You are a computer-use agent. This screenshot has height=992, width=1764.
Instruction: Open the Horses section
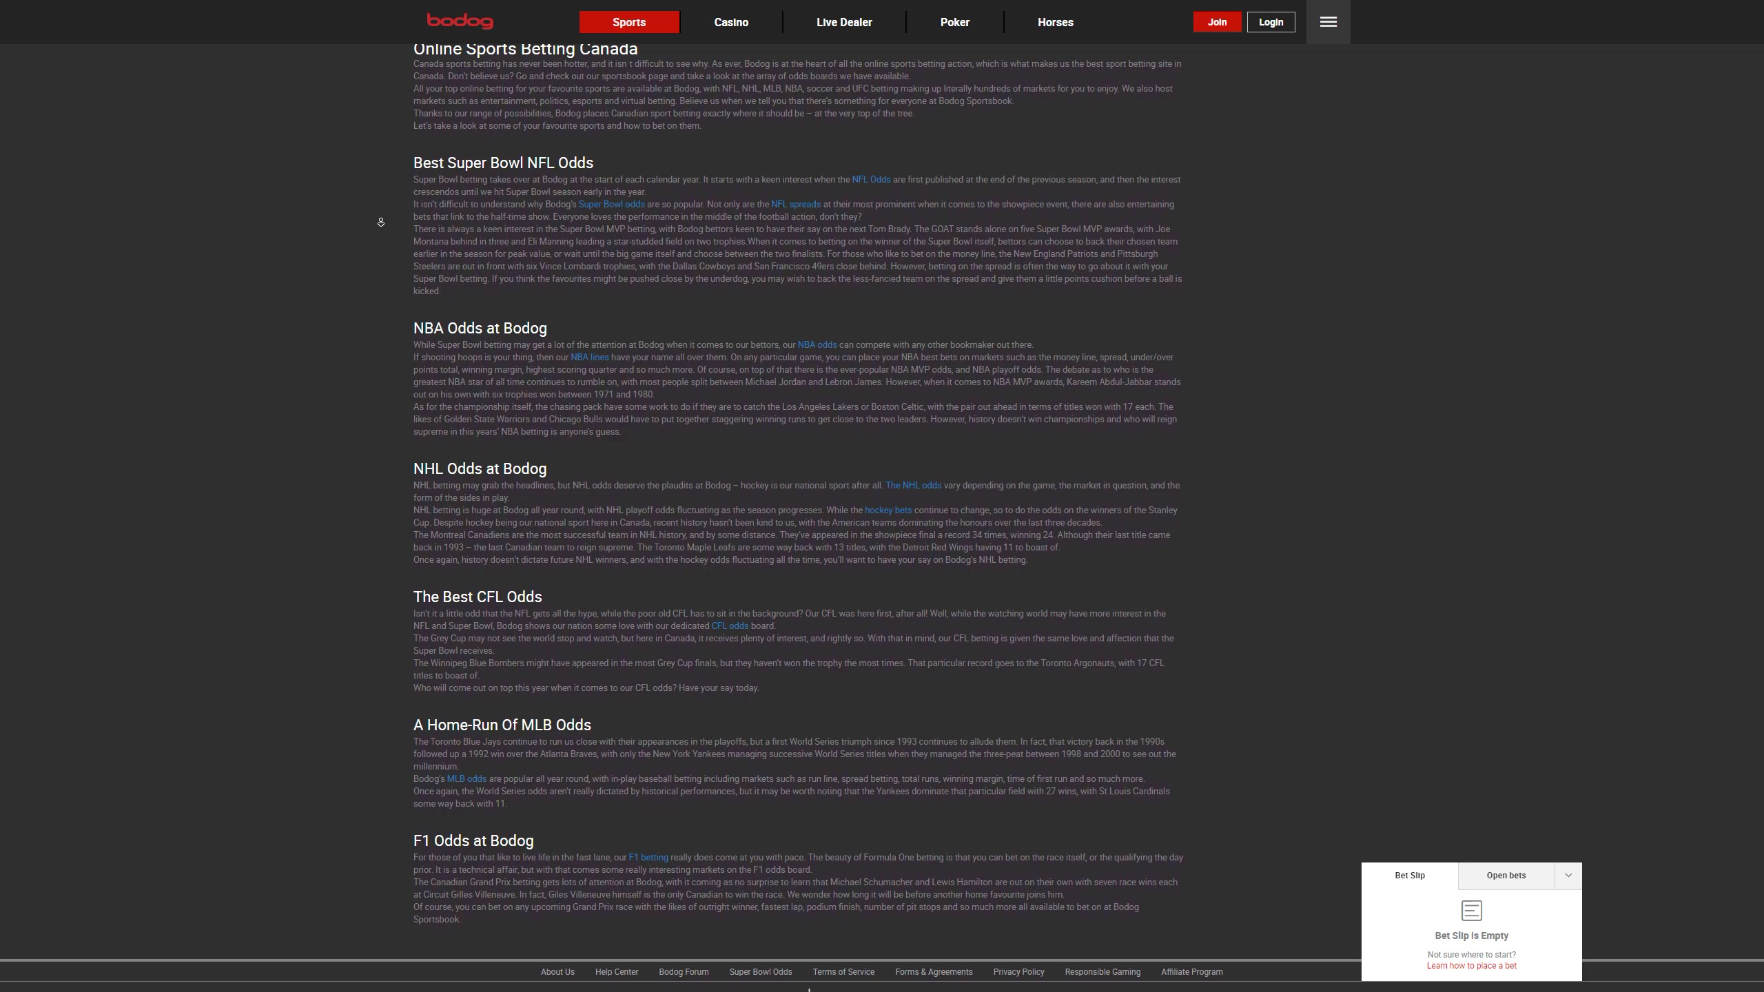[1055, 22]
